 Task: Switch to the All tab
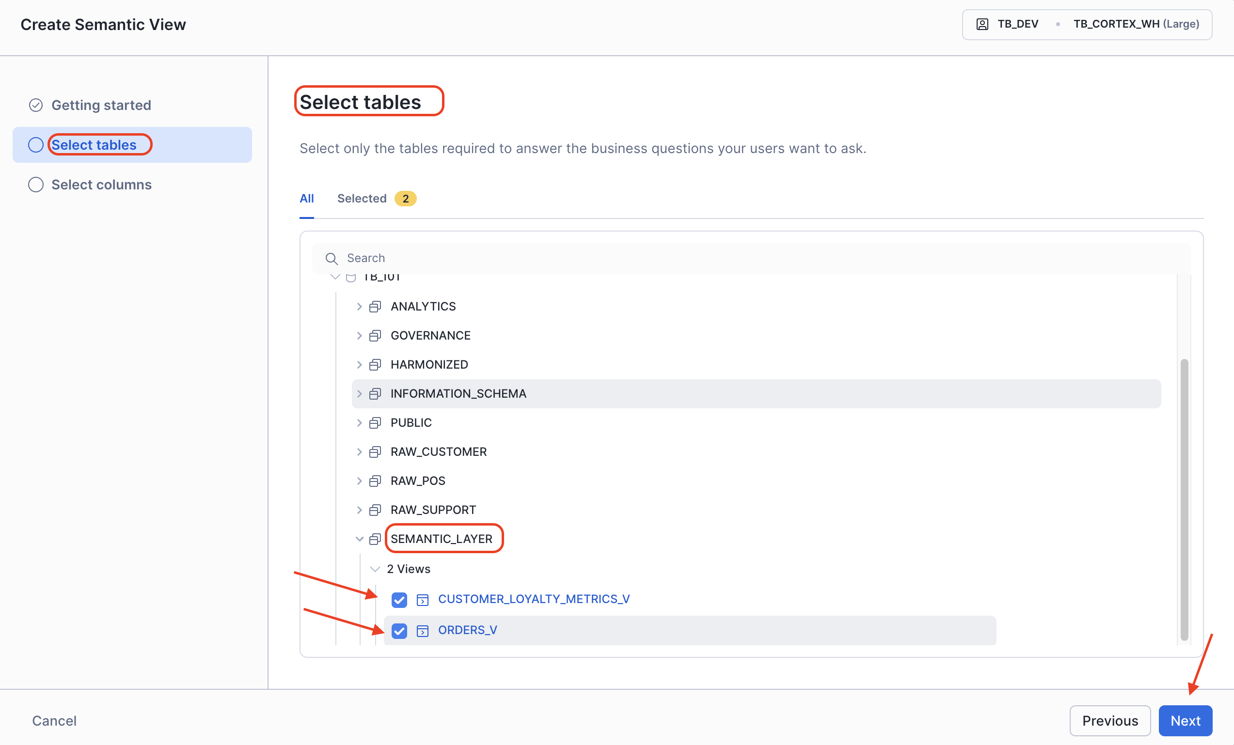coord(306,199)
